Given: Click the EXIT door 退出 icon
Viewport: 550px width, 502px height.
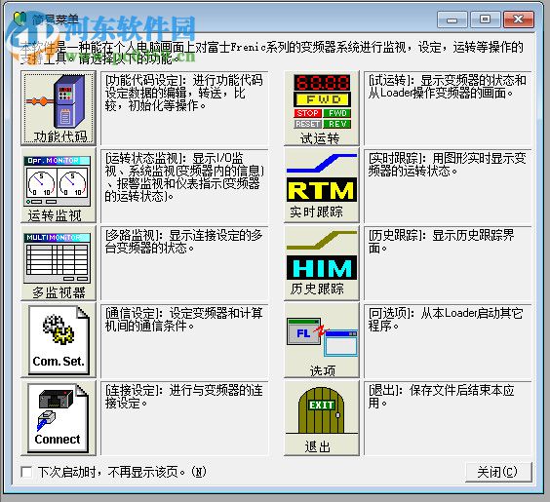Looking at the screenshot, I should pyautogui.click(x=322, y=418).
